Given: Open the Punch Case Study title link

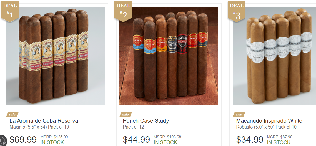Looking at the screenshot, I should point(146,121).
